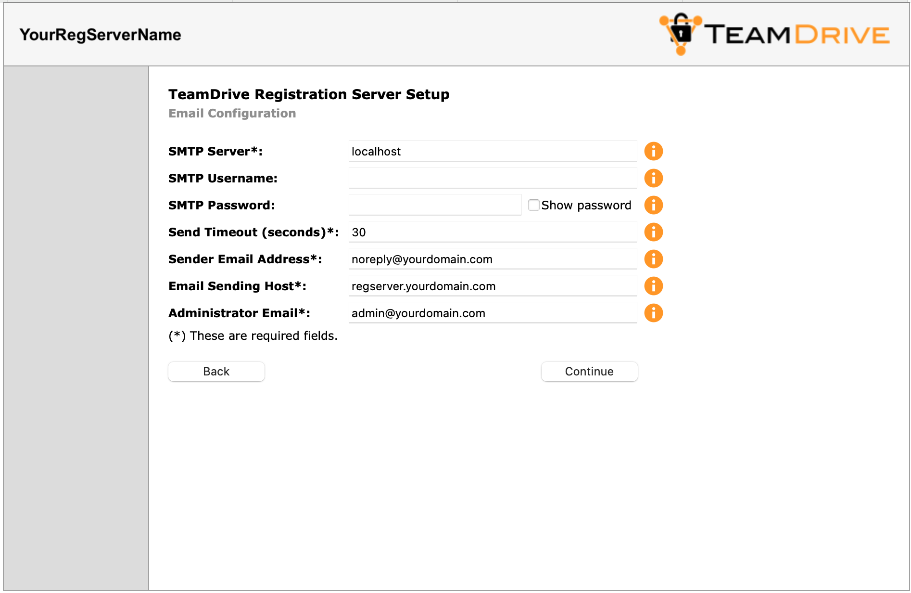The height and width of the screenshot is (593, 911).
Task: Select the admin@yourdomain.com administrator field
Action: pos(492,312)
